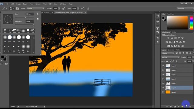
Task: Add a layer mask
Action: (x=175, y=107)
